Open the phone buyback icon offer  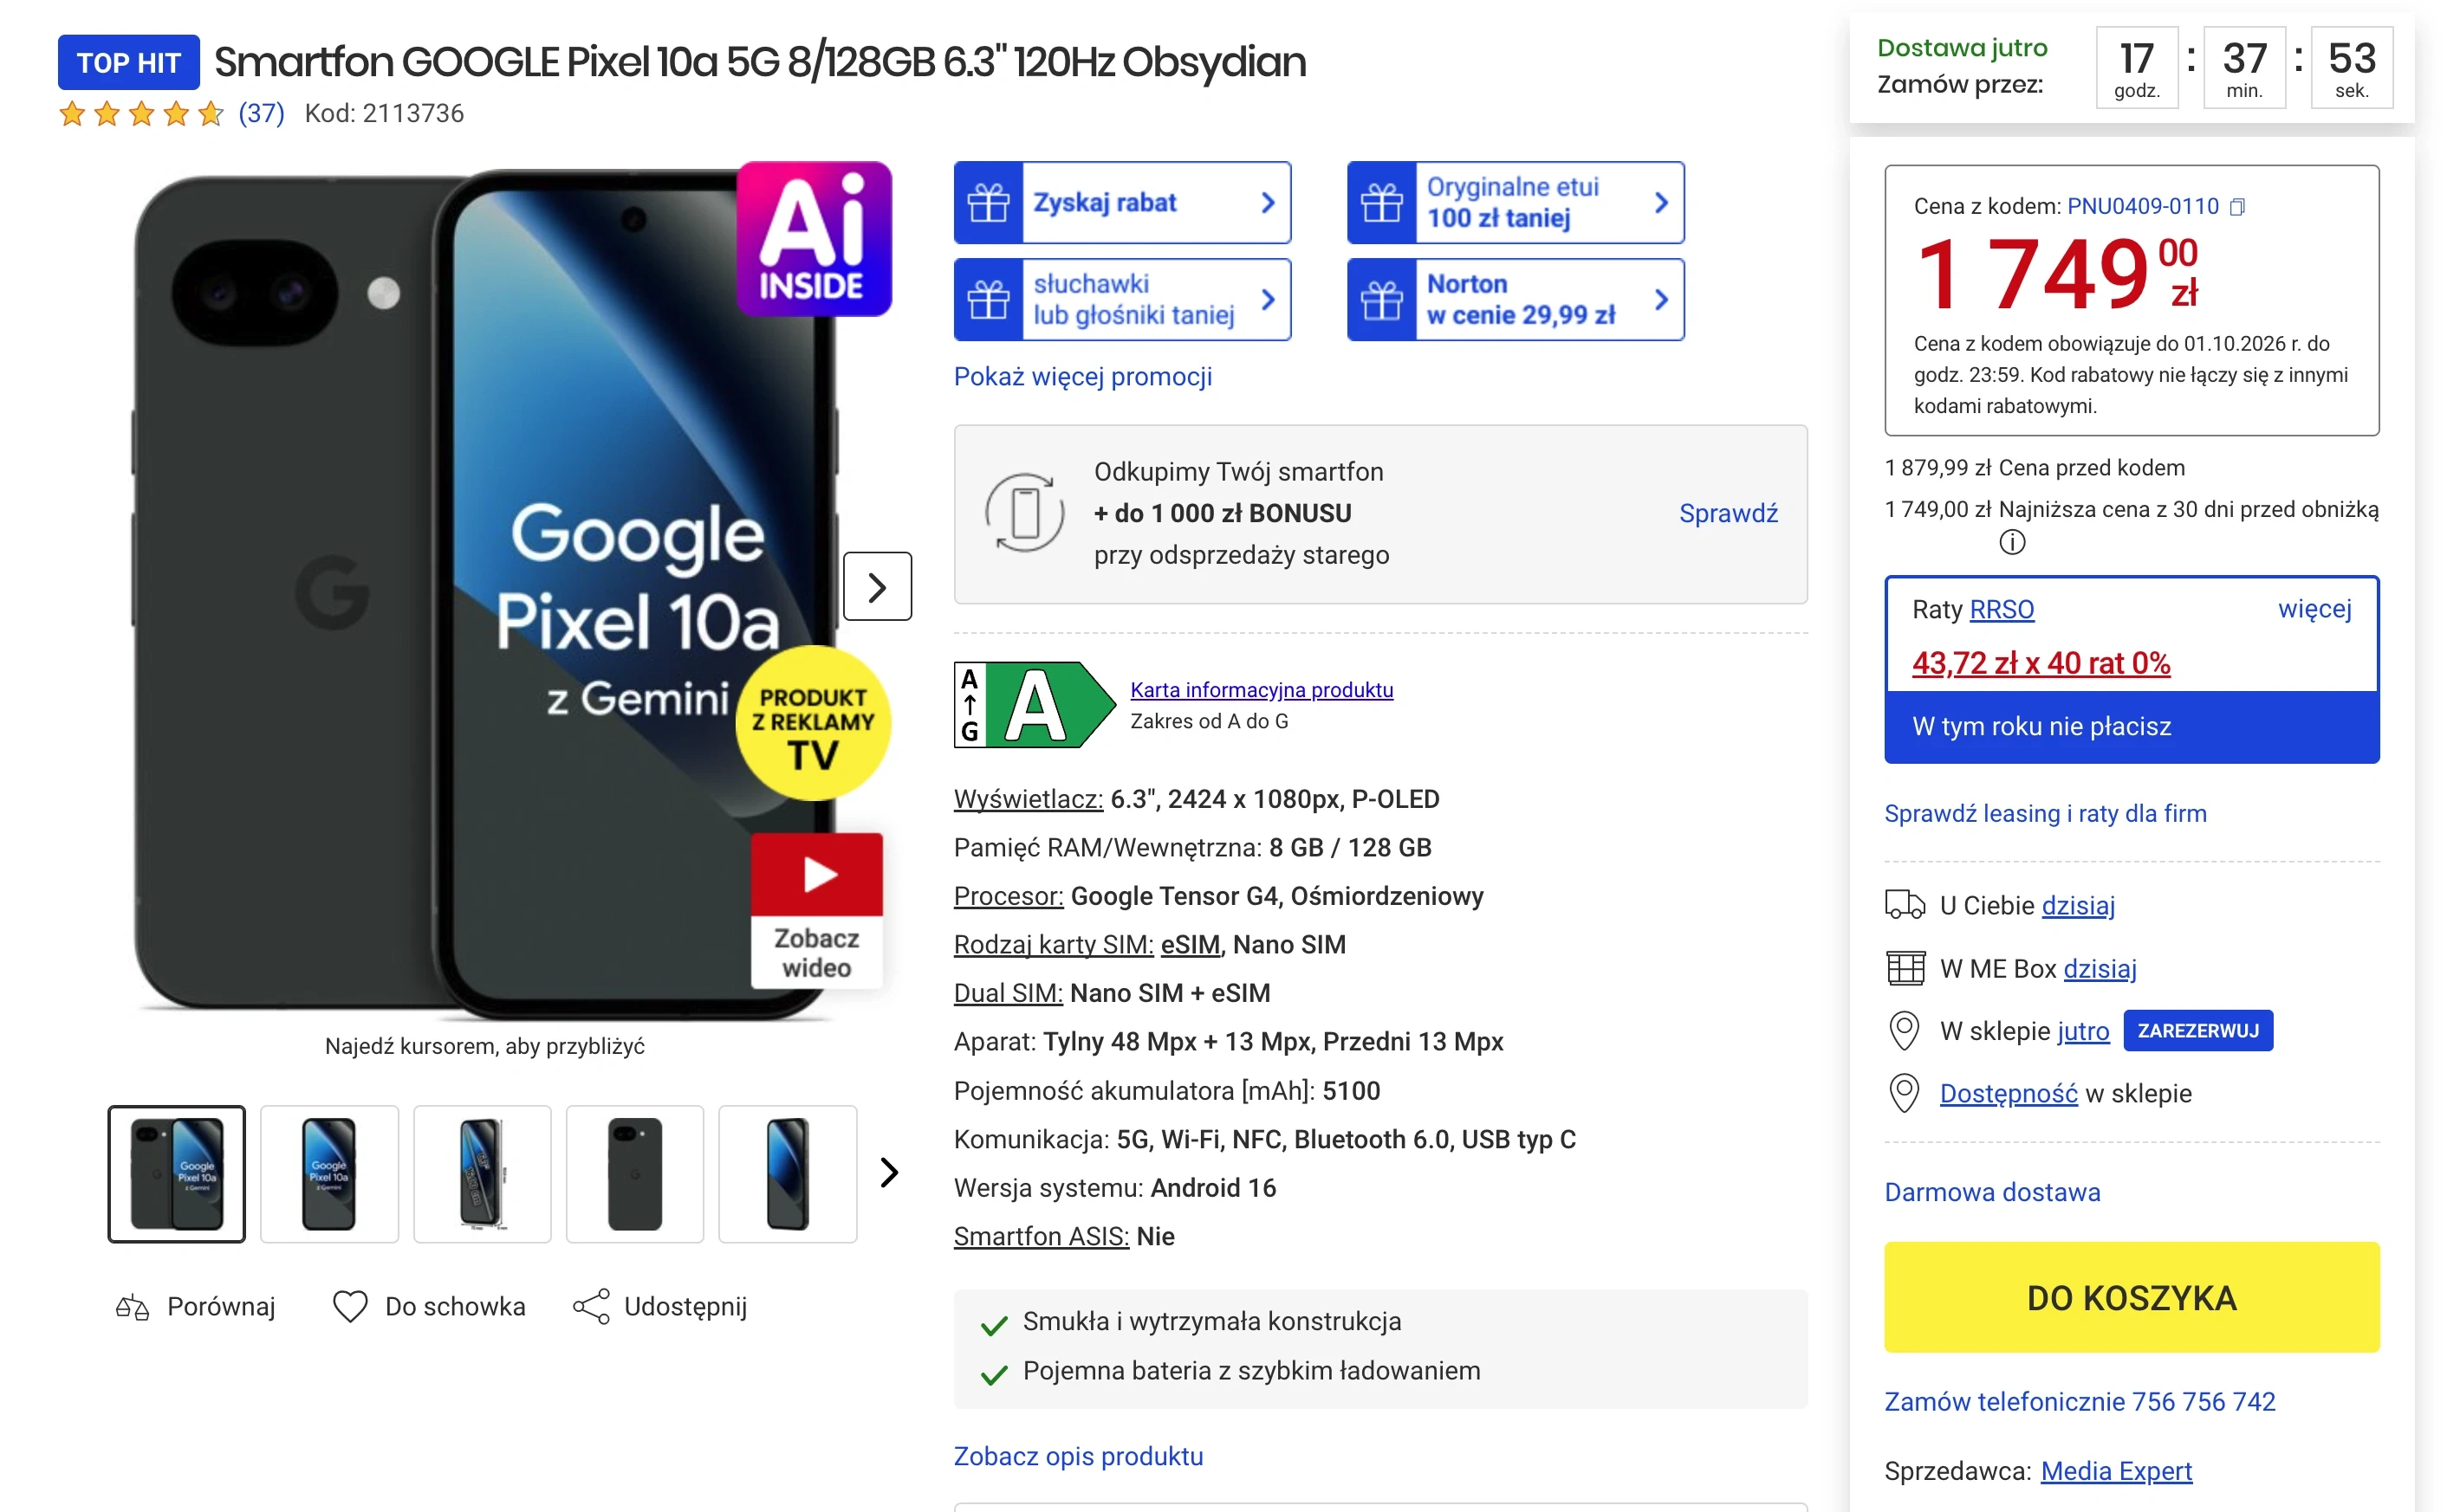tap(1024, 513)
